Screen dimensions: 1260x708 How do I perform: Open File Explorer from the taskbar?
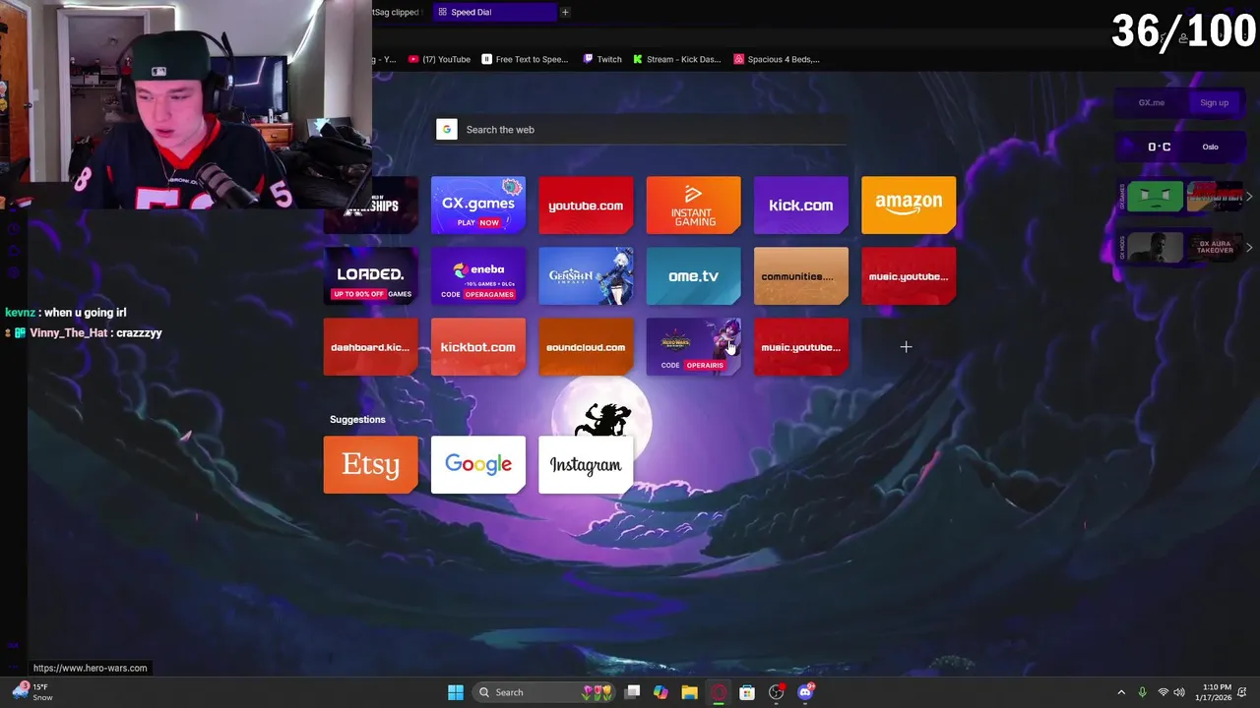pyautogui.click(x=689, y=692)
